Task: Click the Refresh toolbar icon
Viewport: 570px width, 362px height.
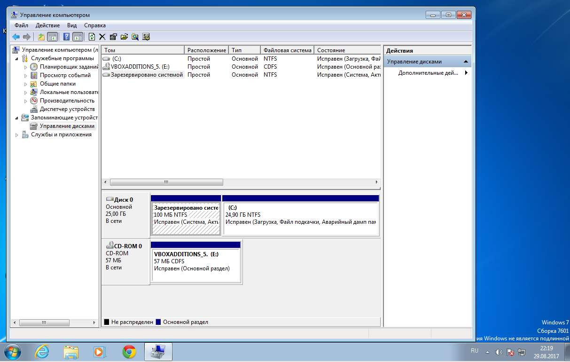Action: [92, 37]
